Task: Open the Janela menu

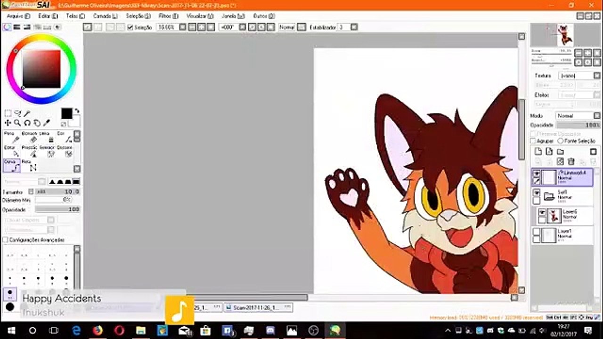Action: point(233,16)
